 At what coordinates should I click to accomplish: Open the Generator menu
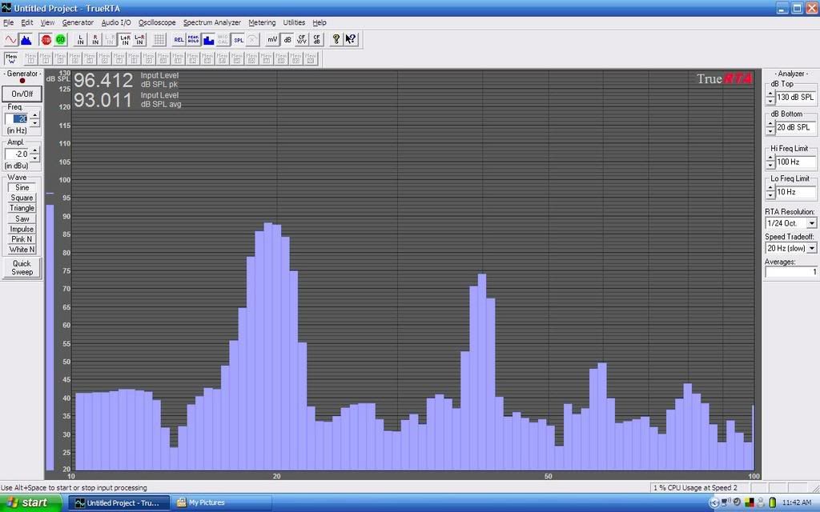78,22
